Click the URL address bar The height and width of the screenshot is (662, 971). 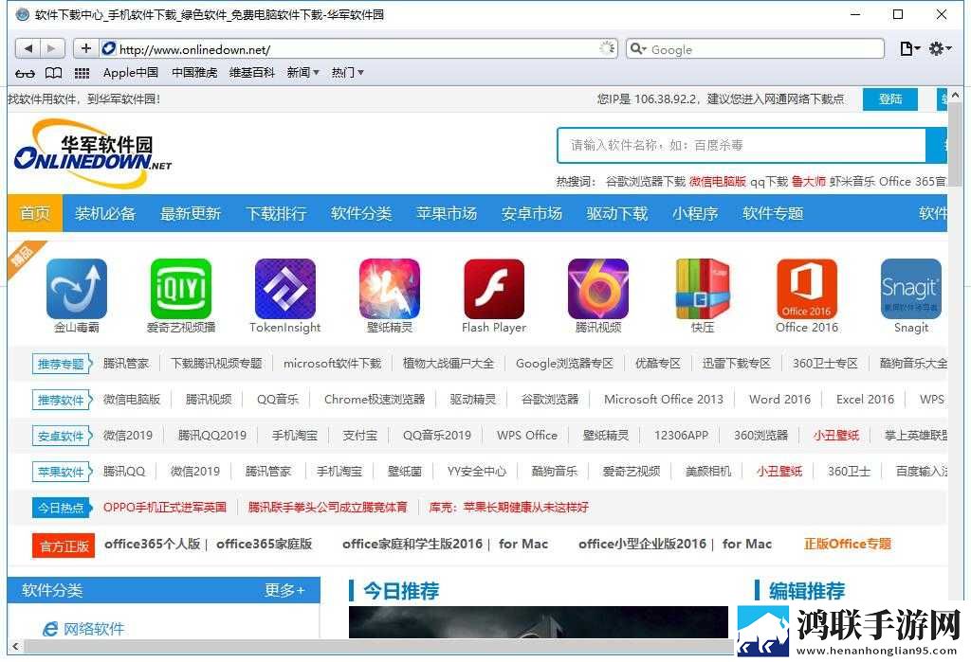357,49
